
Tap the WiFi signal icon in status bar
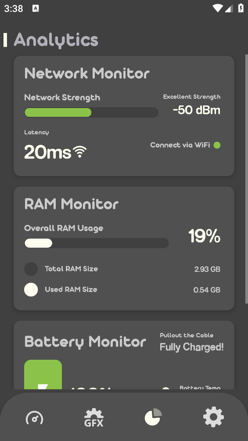(x=218, y=8)
